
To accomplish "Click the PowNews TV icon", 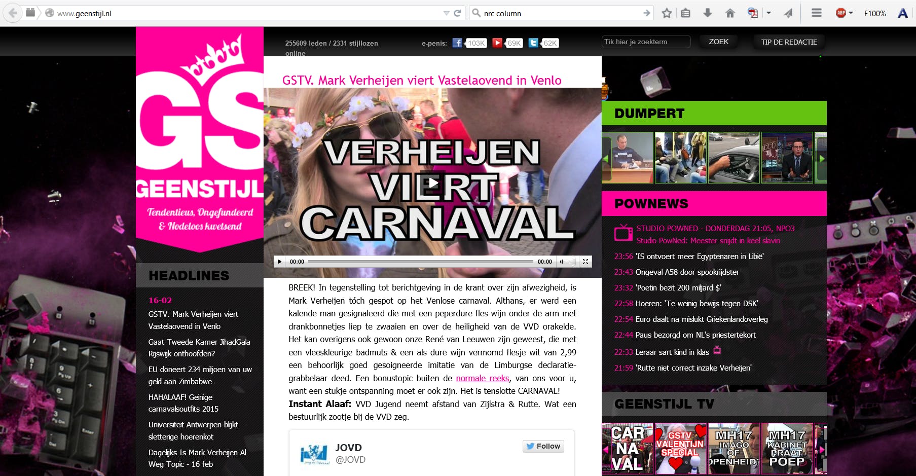I will click(623, 233).
